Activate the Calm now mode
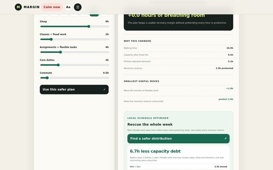Viewport: 273px width, 170px height. [x=52, y=7]
